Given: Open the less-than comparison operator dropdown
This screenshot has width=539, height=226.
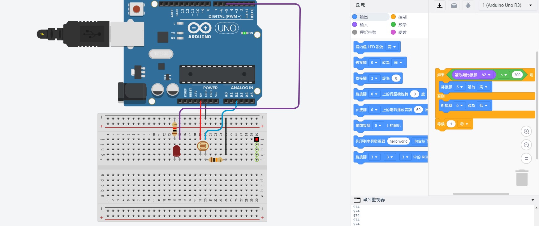Looking at the screenshot, I should (x=503, y=75).
